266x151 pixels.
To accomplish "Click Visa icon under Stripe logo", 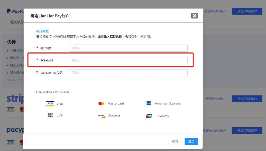I will tap(11, 109).
